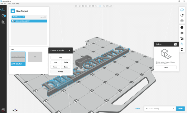This screenshot has width=187, height=113.
Task: Open the Apps menu
Action: coord(13,4)
